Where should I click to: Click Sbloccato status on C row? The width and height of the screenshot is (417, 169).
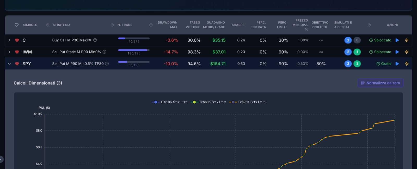(x=380, y=40)
